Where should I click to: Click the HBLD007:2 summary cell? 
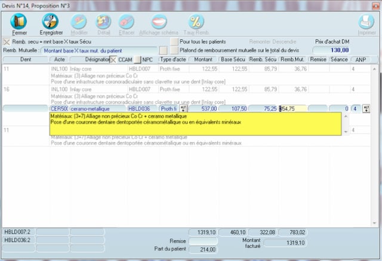pos(19,232)
